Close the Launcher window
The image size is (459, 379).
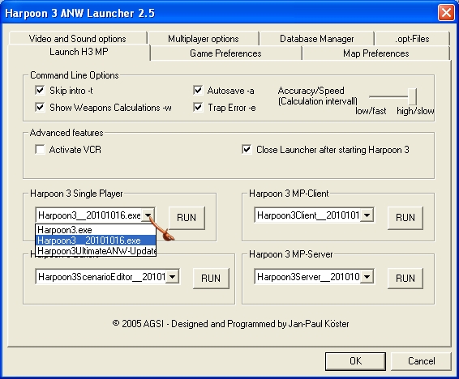click(x=446, y=13)
